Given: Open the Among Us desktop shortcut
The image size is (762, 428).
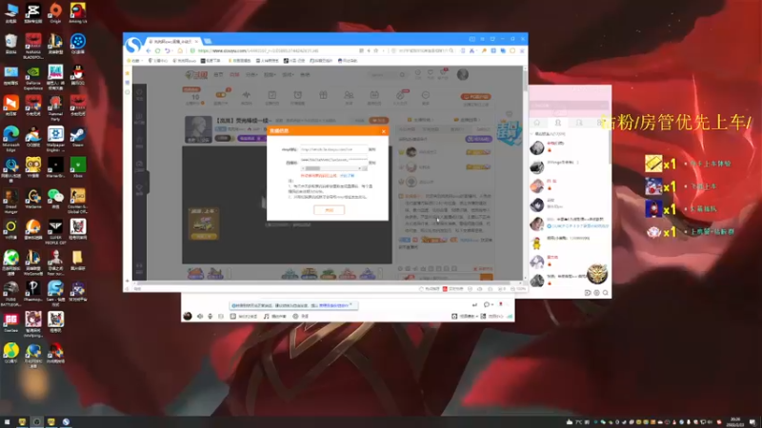Looking at the screenshot, I should point(78,13).
